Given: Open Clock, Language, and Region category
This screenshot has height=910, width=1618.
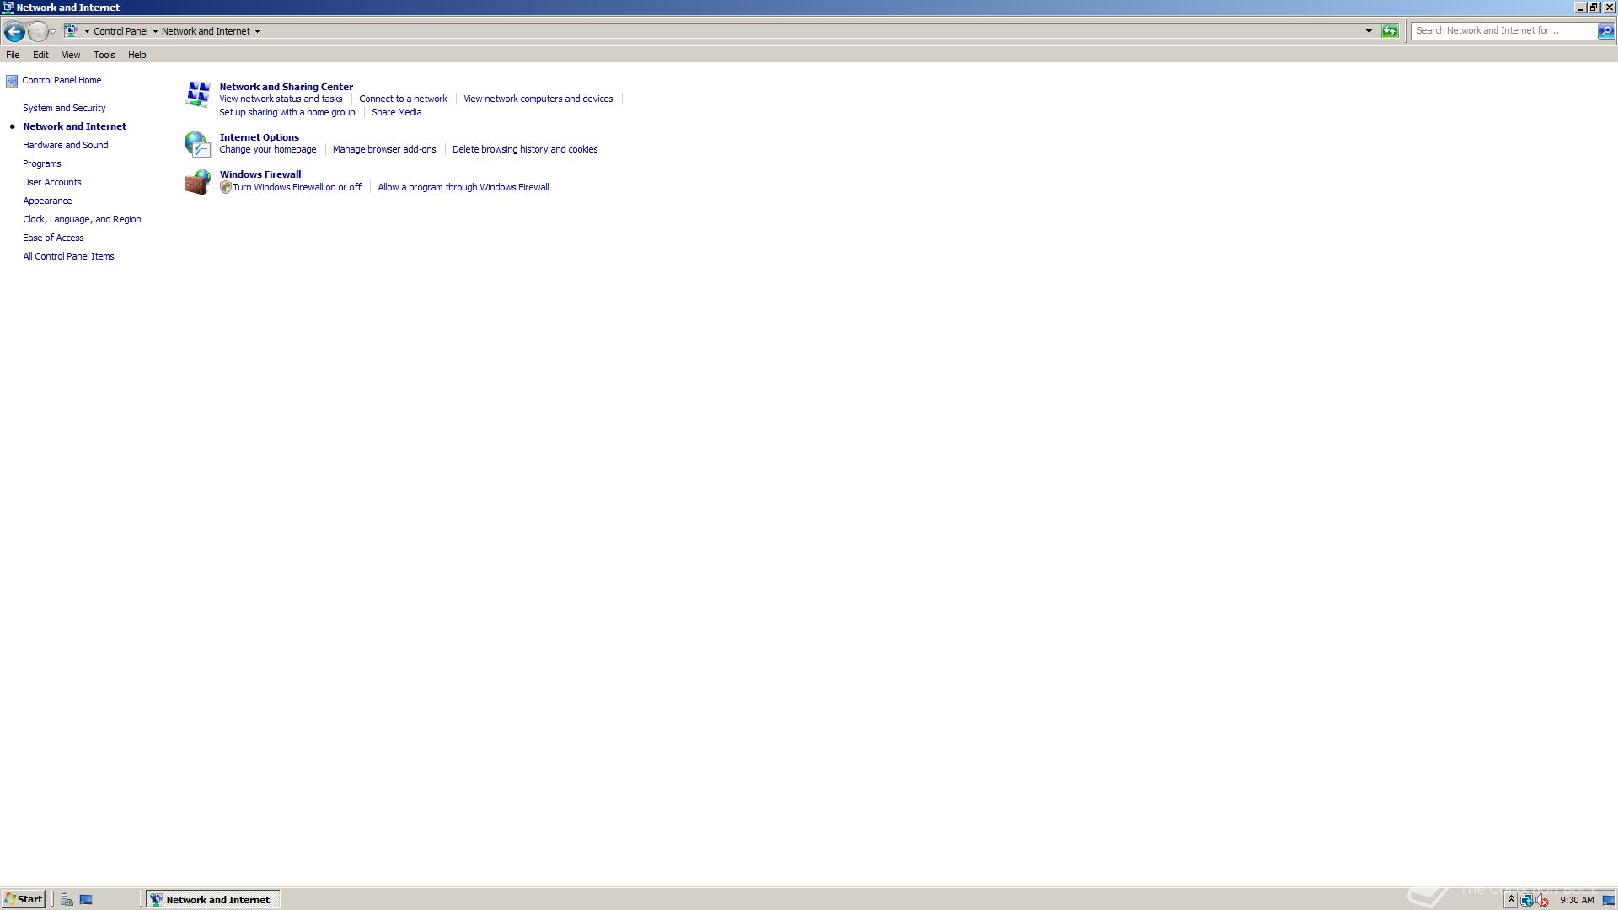Looking at the screenshot, I should pyautogui.click(x=82, y=219).
